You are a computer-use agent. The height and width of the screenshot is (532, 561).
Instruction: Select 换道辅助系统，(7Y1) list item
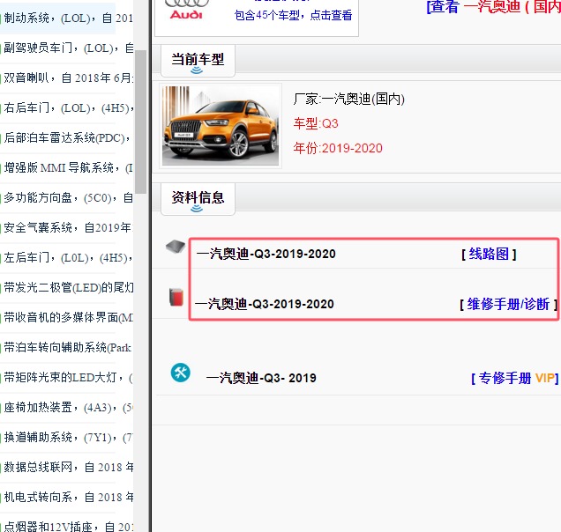coord(67,438)
